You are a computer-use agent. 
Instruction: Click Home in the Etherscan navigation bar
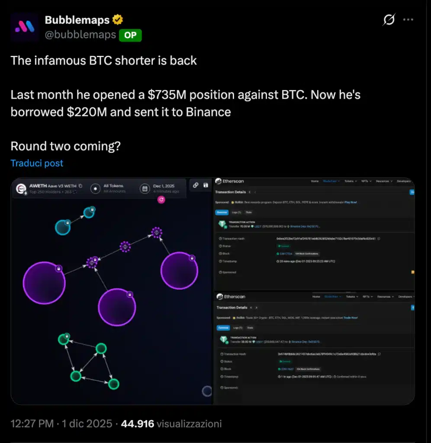(315, 181)
